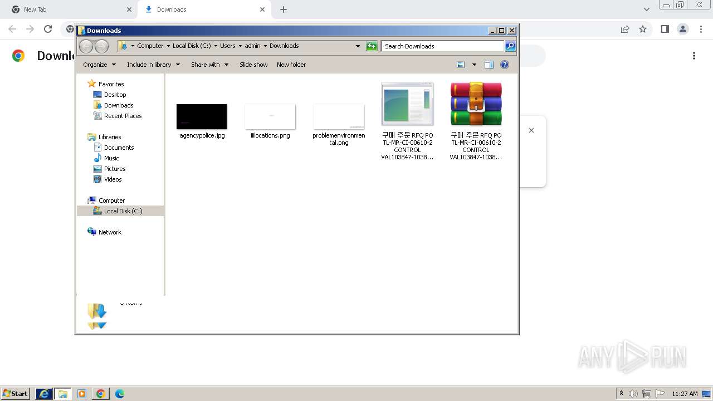Launch Internet Explorer from taskbar
The width and height of the screenshot is (713, 401).
44,394
